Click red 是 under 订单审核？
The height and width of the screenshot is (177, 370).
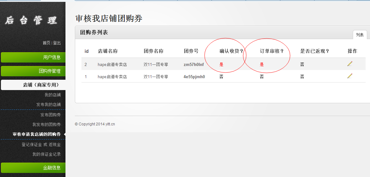tap(262, 65)
